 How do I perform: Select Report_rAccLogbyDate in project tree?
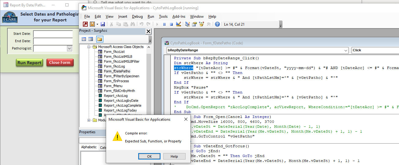coord(121,101)
